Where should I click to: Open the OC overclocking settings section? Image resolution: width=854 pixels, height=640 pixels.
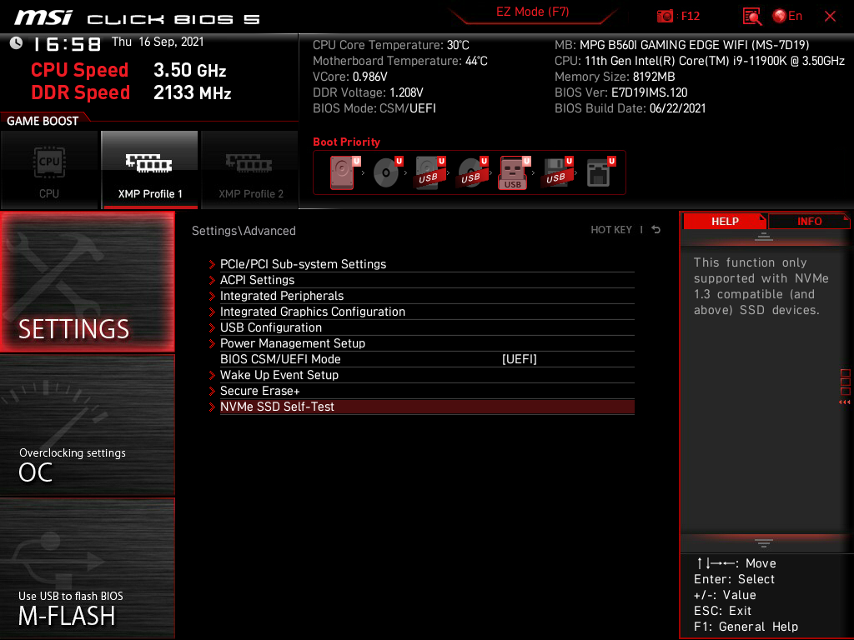pos(87,425)
